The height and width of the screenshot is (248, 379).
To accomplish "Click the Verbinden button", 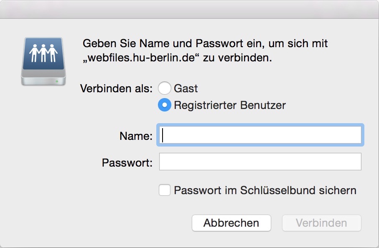I will tap(321, 223).
